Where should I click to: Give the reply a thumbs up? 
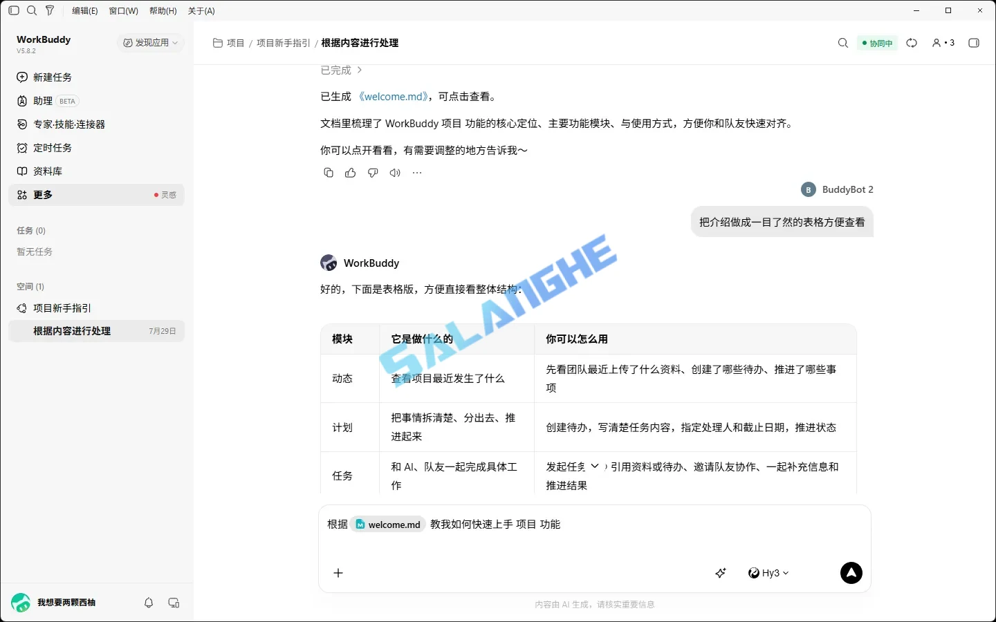coord(351,173)
